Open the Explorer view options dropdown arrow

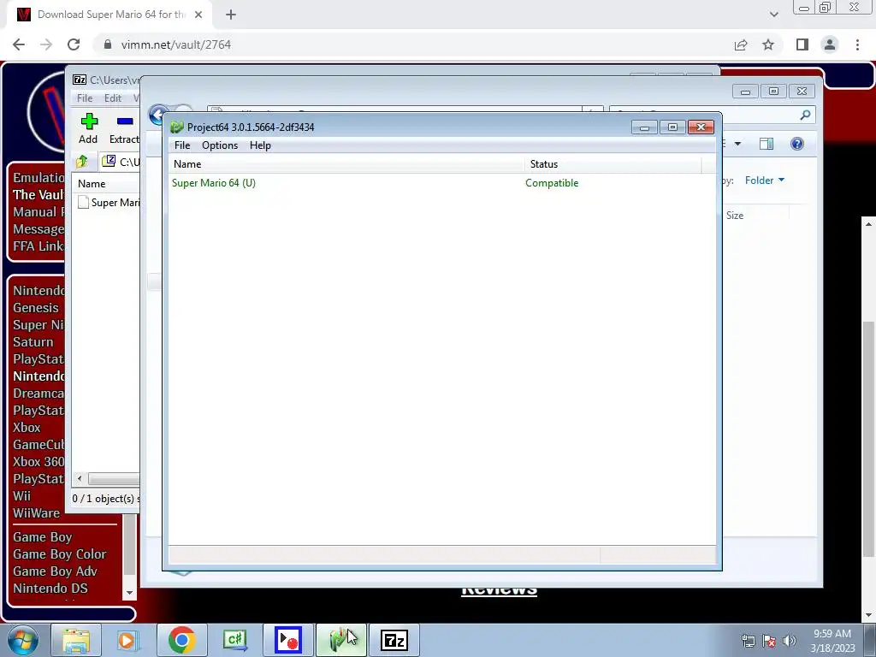click(x=737, y=144)
